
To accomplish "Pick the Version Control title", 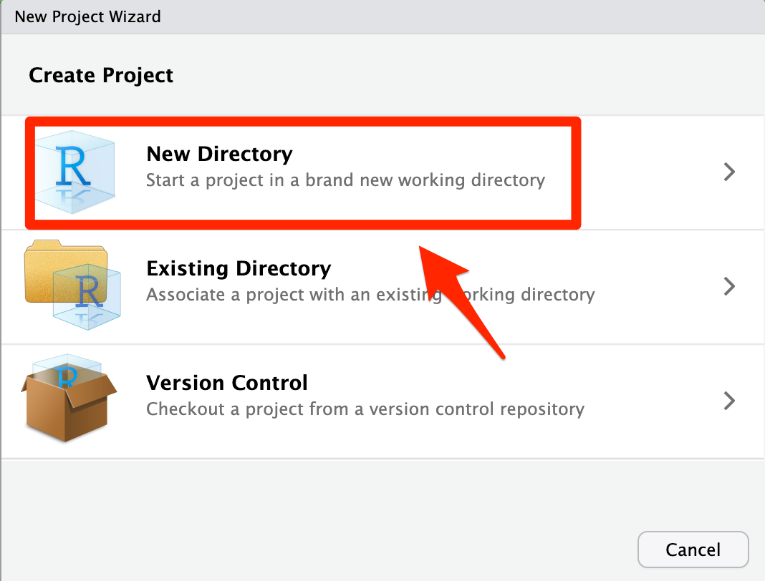I will coord(227,383).
